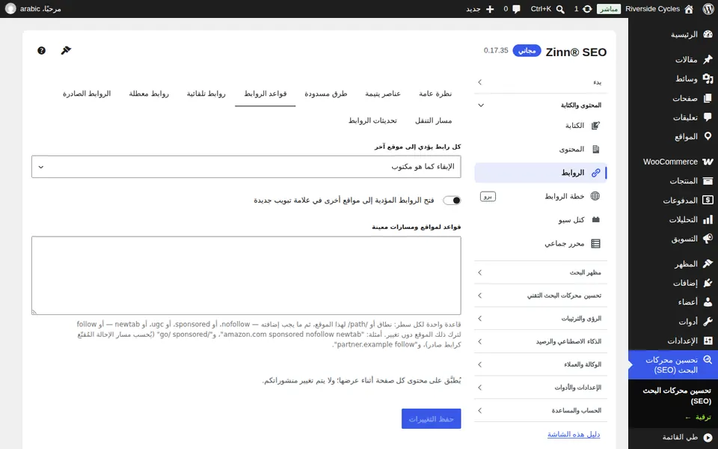The image size is (718, 449).
Task: Switch to الروابط الصادرة tab
Action: 87,94
